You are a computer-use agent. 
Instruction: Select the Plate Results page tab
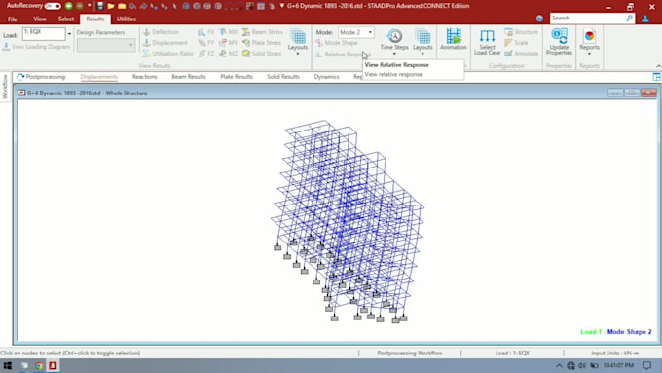pos(237,77)
